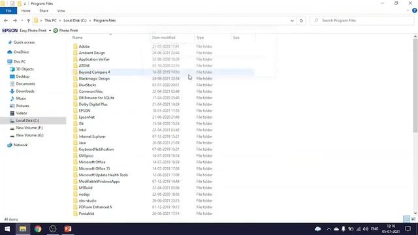Select the Java folder icon

75,143
